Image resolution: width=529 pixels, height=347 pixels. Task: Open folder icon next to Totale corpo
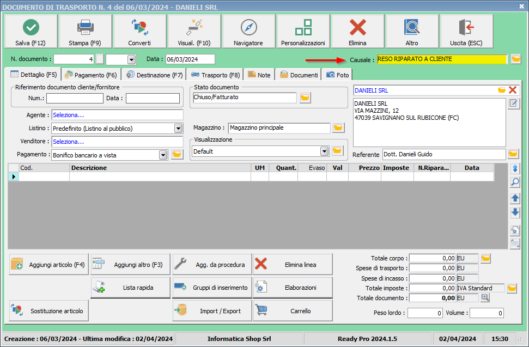[485, 258]
